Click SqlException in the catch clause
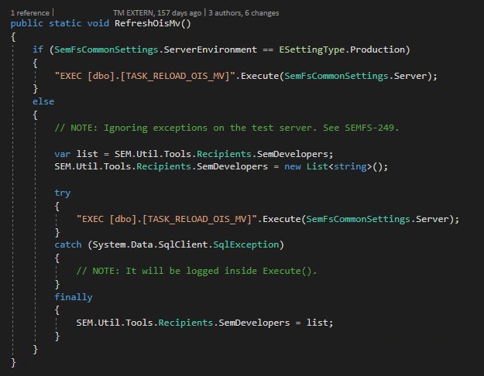 pos(246,244)
